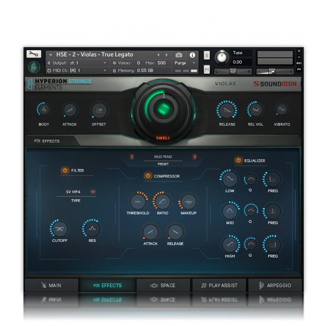Click the Tune knob

coord(222,57)
